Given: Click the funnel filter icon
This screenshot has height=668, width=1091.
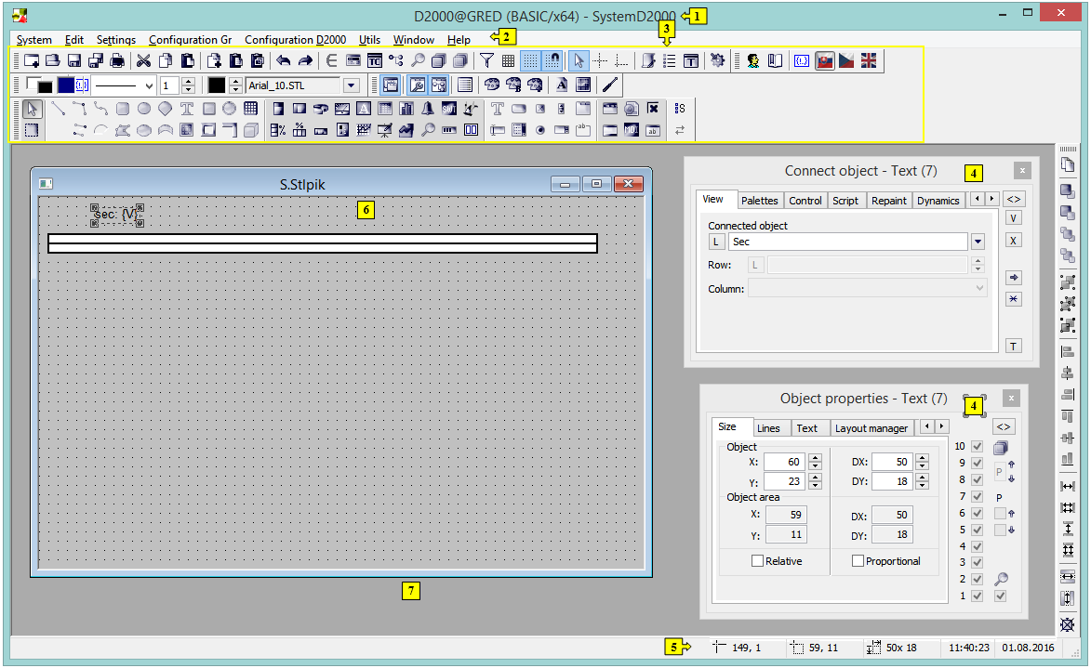Looking at the screenshot, I should pyautogui.click(x=486, y=61).
